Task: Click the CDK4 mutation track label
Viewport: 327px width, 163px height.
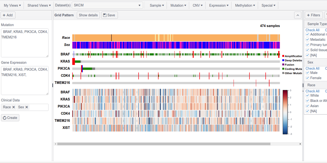Action: [x=65, y=76]
